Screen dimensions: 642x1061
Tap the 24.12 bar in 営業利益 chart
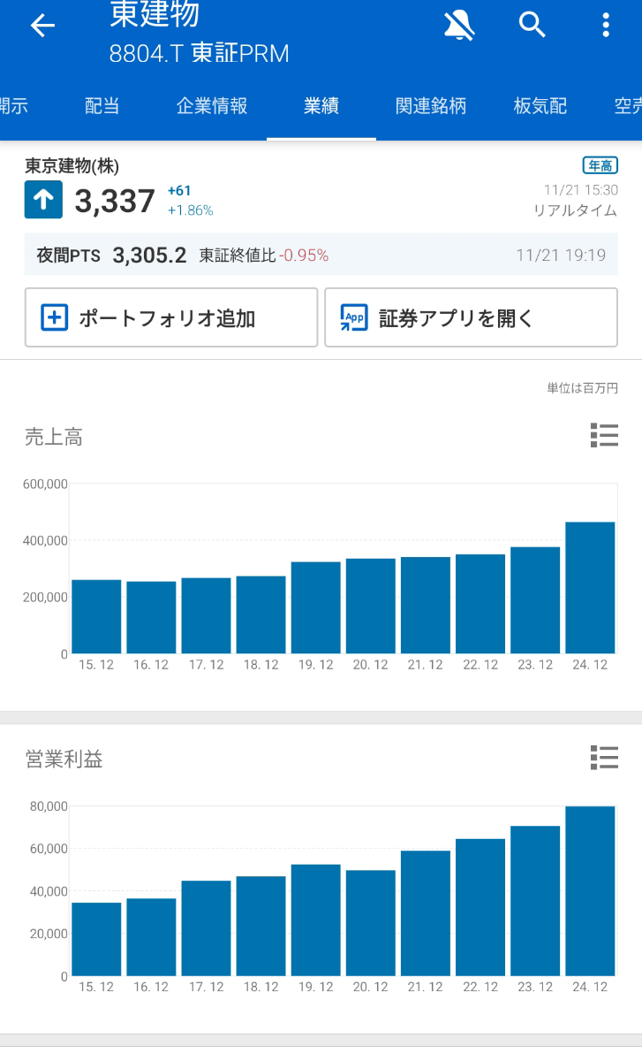[x=590, y=891]
